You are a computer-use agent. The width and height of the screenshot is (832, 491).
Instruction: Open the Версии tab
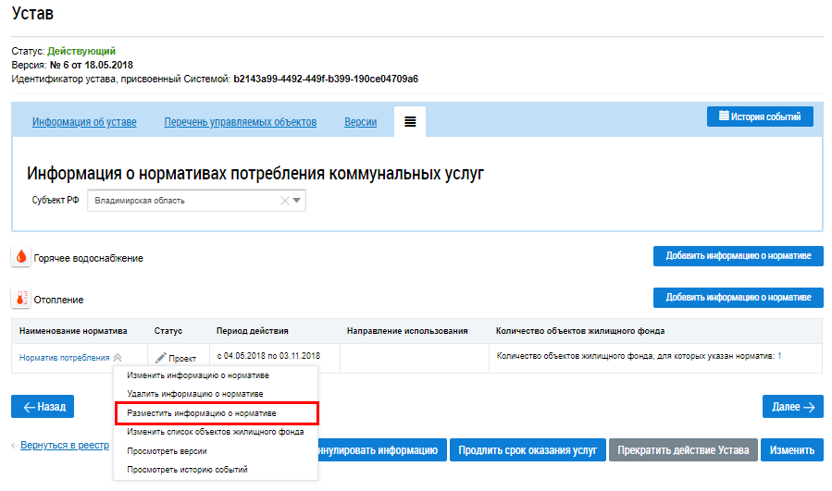(x=360, y=122)
